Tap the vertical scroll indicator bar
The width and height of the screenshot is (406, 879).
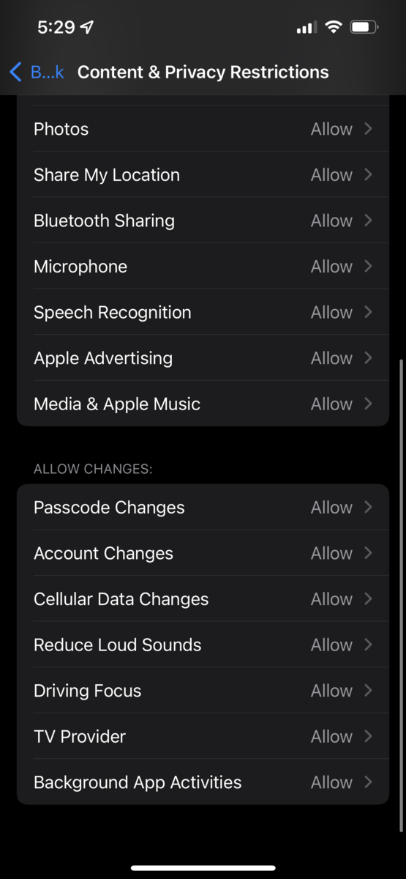point(401,596)
